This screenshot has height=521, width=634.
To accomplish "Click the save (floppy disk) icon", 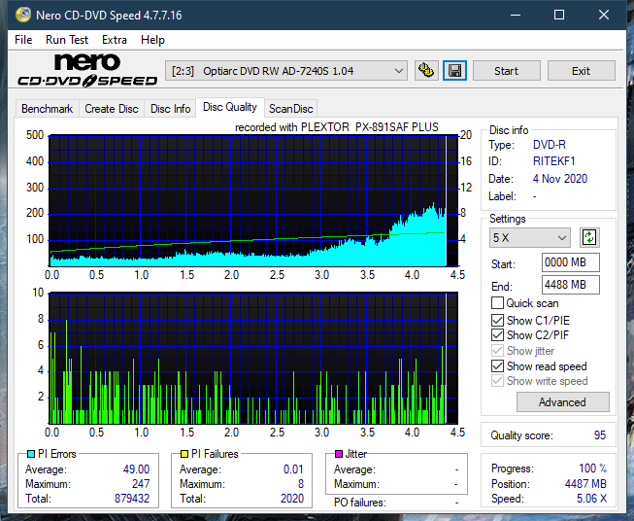I will click(x=454, y=71).
